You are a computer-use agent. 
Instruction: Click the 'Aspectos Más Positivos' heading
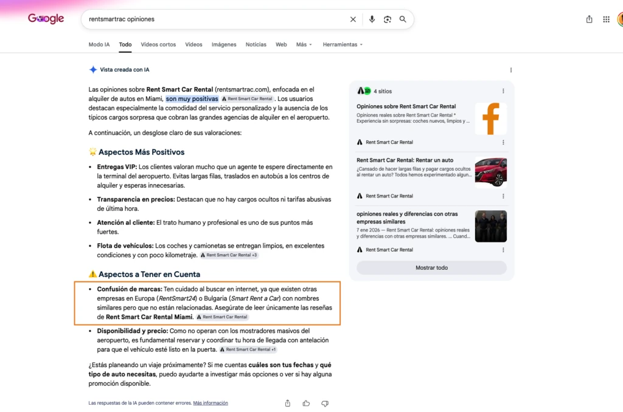click(x=141, y=152)
